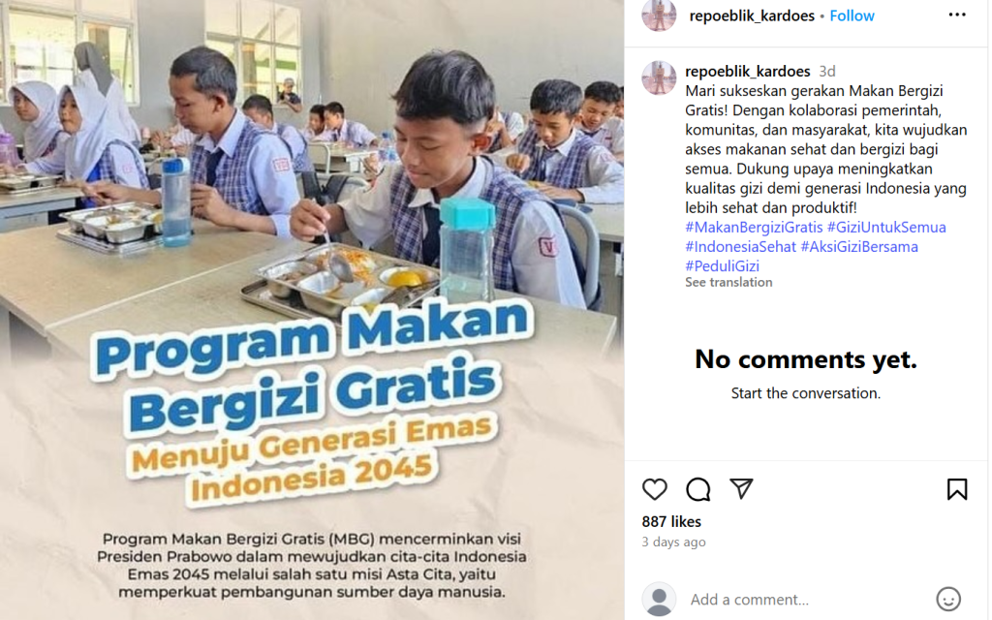
Task: Open the #GiziUntukSemua hashtag
Action: point(886,227)
